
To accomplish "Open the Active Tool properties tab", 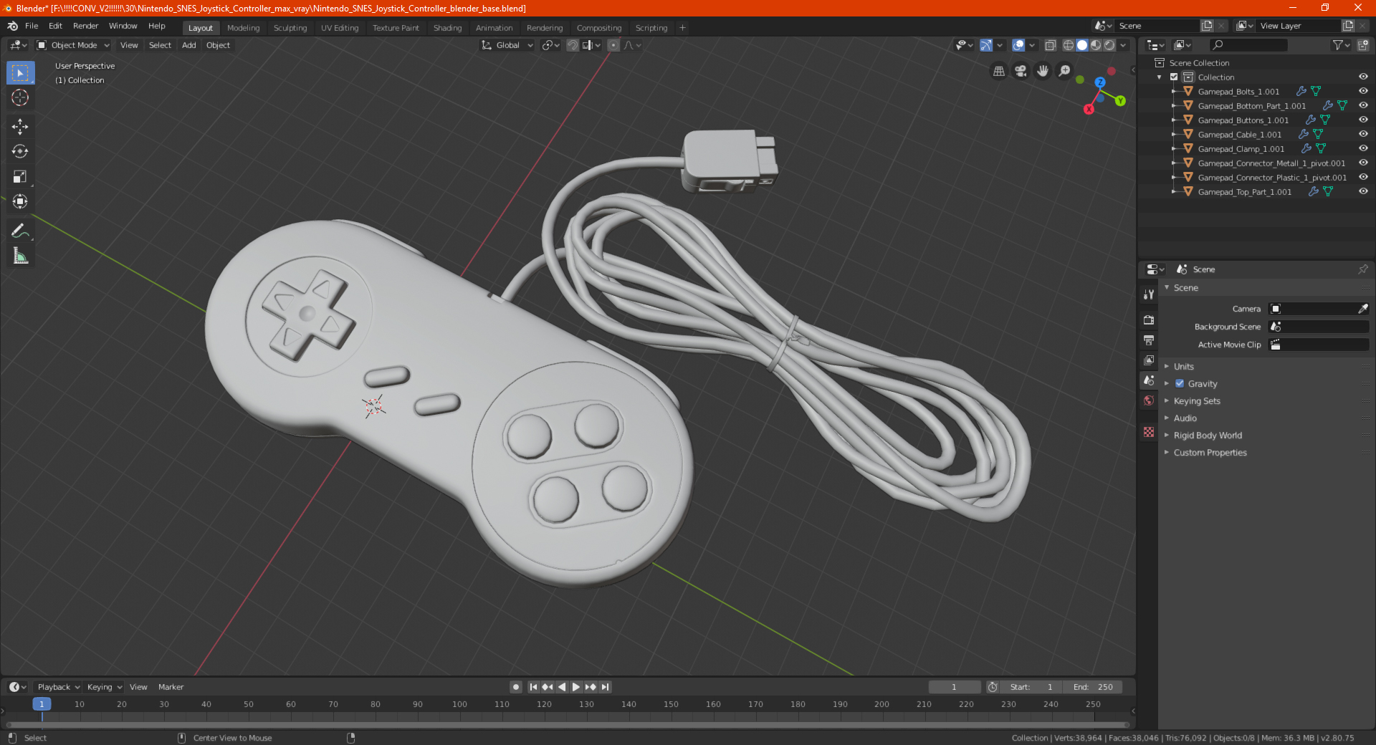I will (x=1149, y=294).
